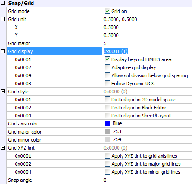Apply XYZ tint to grid axis lines
The width and height of the screenshot is (192, 184).
pos(107,156)
